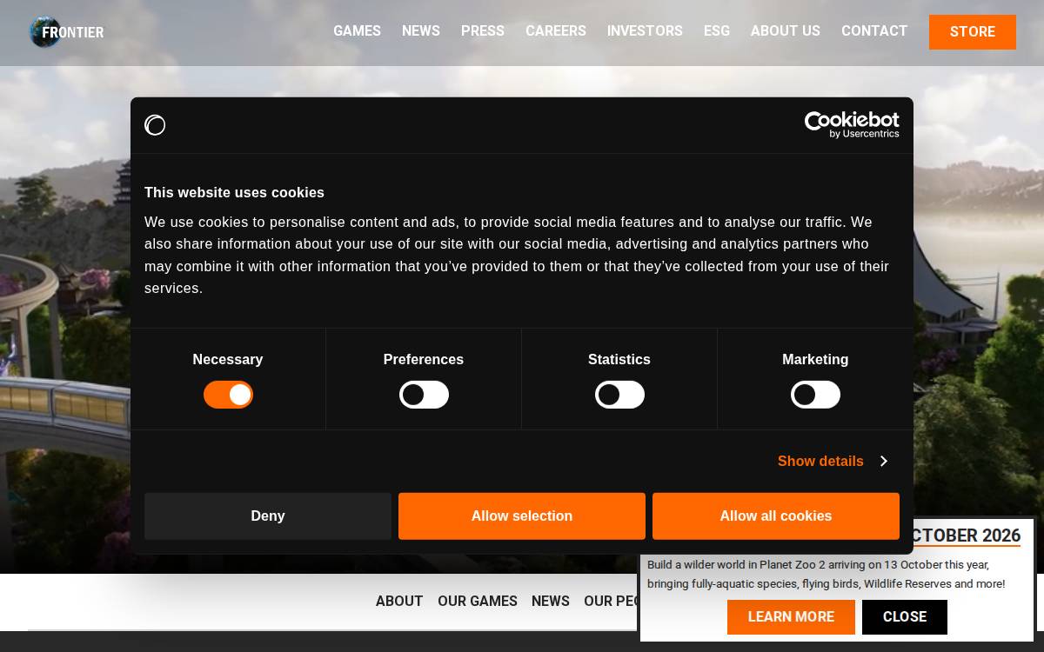Toggle the Necessary cookies switch
Image resolution: width=1044 pixels, height=652 pixels.
tap(228, 395)
